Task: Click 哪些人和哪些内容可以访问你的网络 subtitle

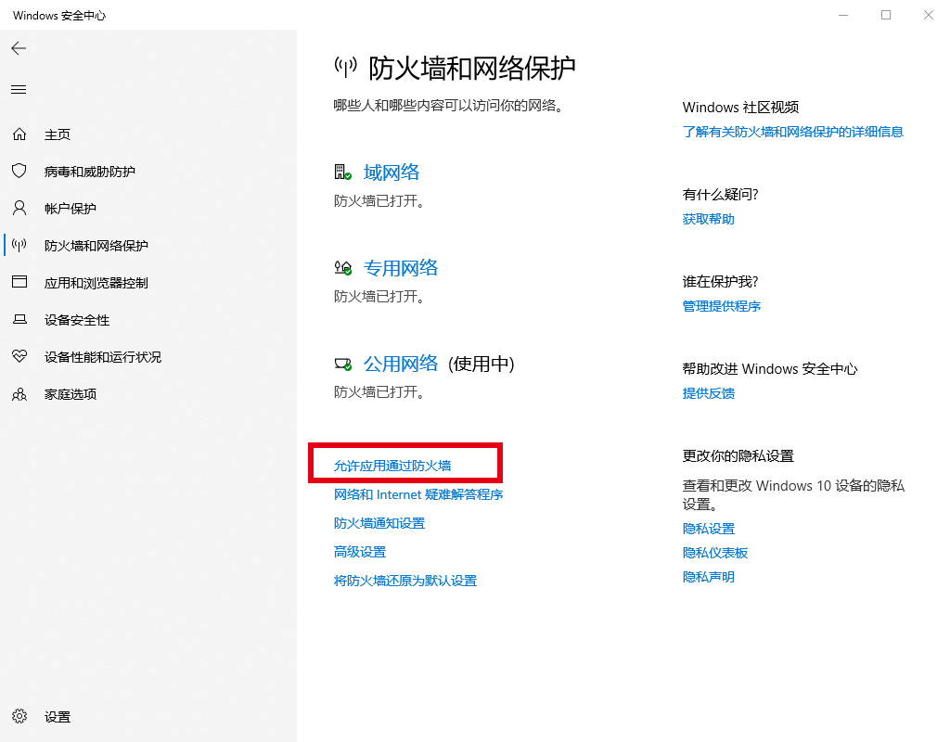Action: 451,106
